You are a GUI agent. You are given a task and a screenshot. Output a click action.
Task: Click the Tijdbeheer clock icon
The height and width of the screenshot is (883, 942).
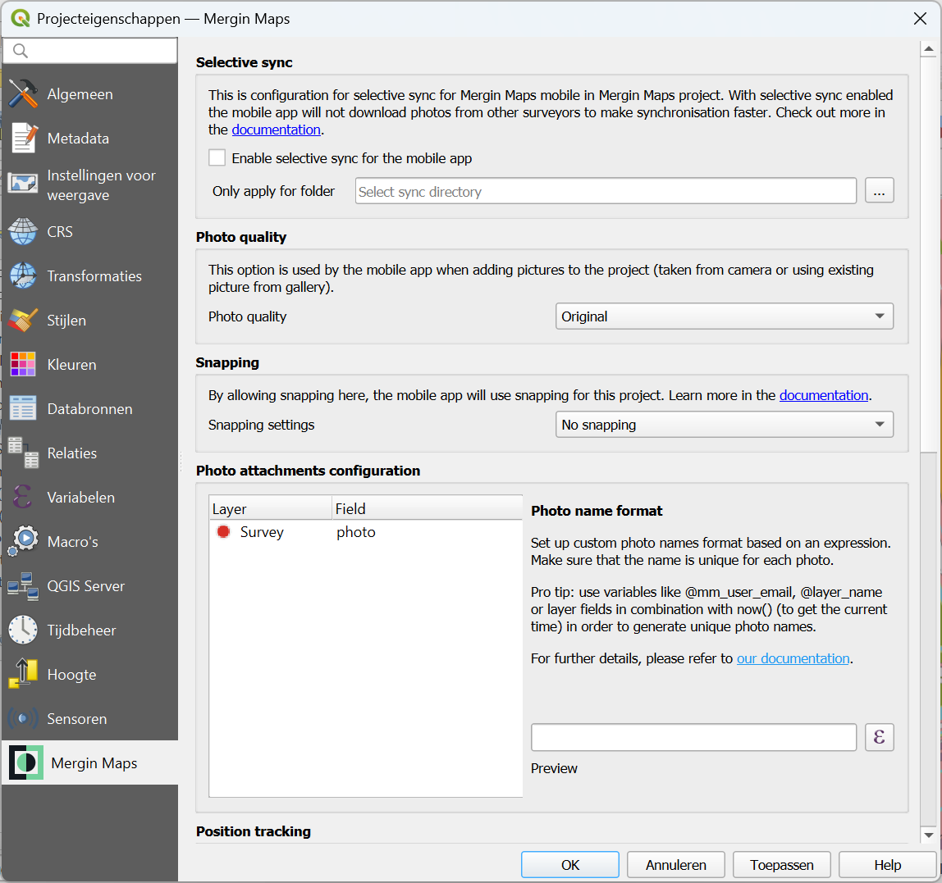(x=23, y=630)
